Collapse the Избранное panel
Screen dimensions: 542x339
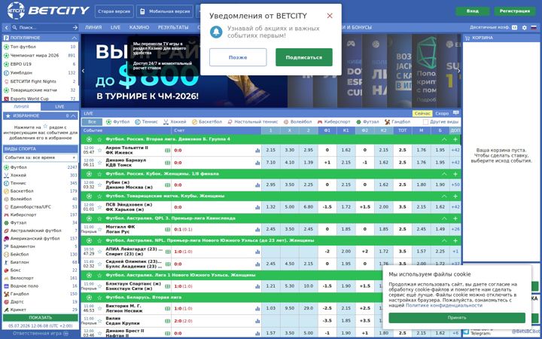[x=73, y=116]
